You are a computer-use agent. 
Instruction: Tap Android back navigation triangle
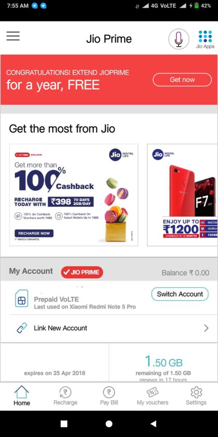153,424
